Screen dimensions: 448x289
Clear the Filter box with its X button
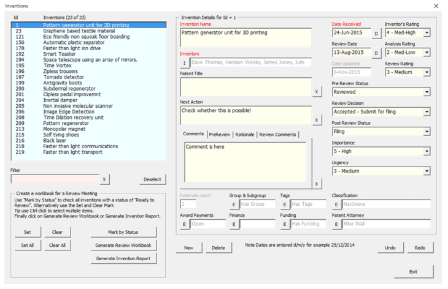click(x=104, y=179)
